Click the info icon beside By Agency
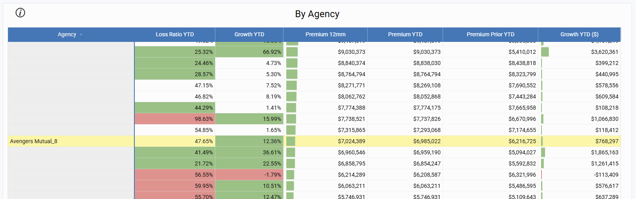636x199 pixels. click(x=20, y=13)
